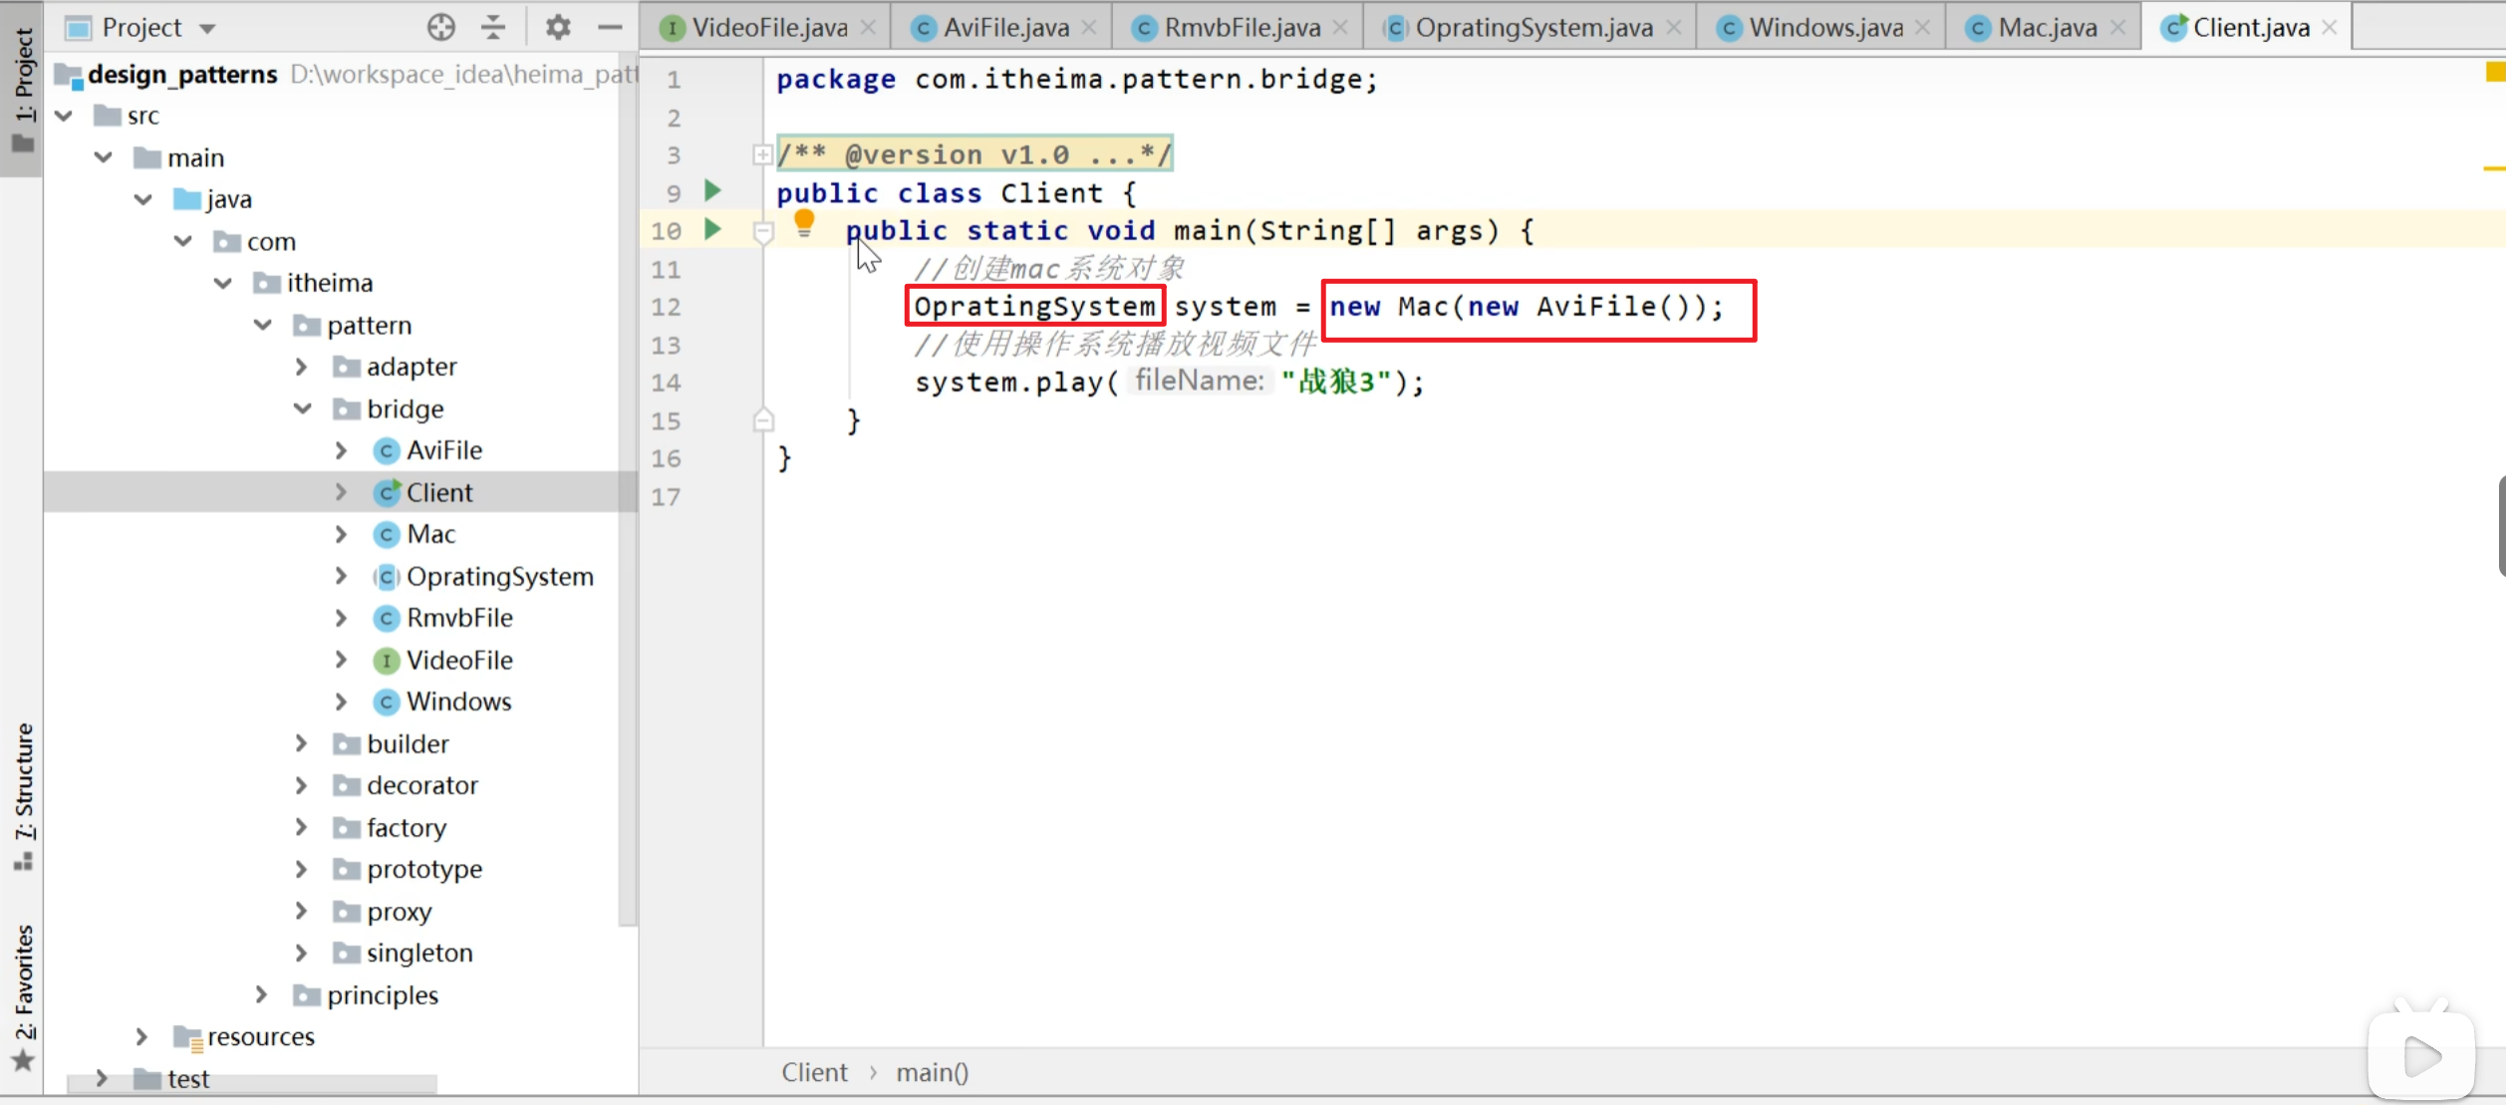Hide the Project panel with minus icon
The image size is (2506, 1105).
pos(610,27)
